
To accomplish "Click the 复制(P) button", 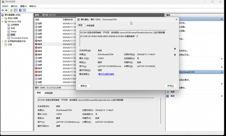I will point(84,86).
